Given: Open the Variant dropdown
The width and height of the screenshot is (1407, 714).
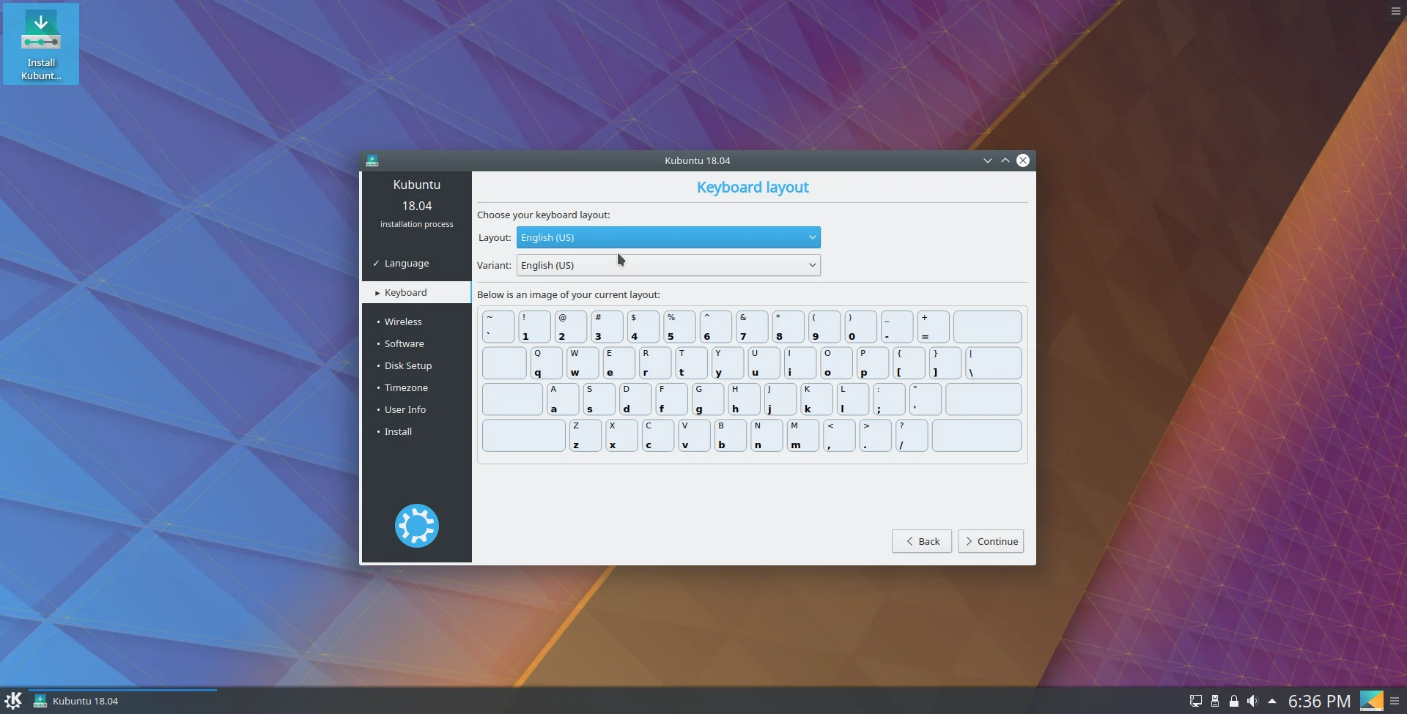Looking at the screenshot, I should click(668, 265).
